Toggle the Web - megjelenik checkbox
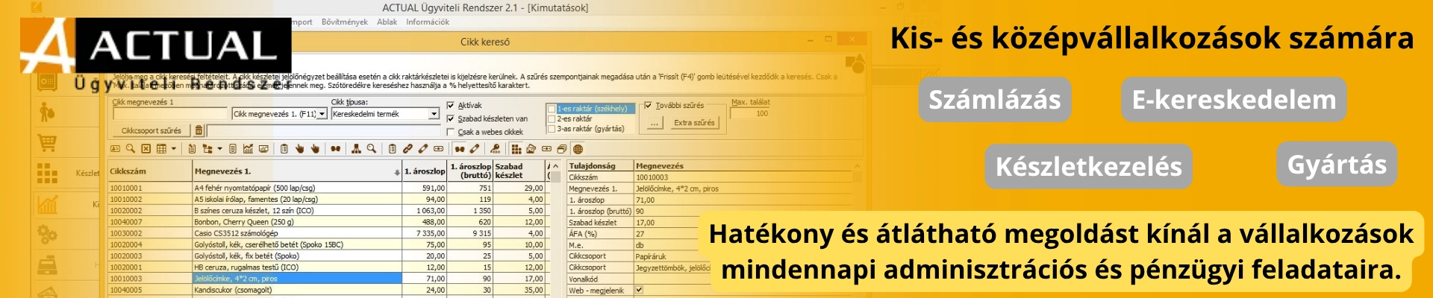Screen dimensions: 1433x298 coord(639,290)
